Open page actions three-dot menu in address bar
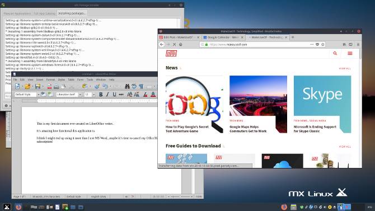 pos(312,45)
